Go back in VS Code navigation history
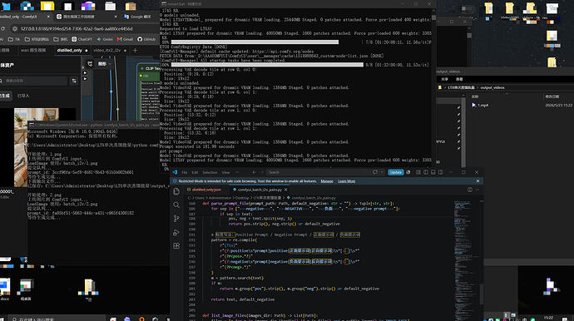574x321 pixels. 254,172
